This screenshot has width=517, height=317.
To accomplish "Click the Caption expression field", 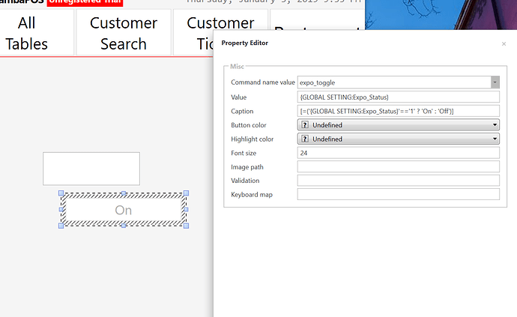I will (x=399, y=111).
